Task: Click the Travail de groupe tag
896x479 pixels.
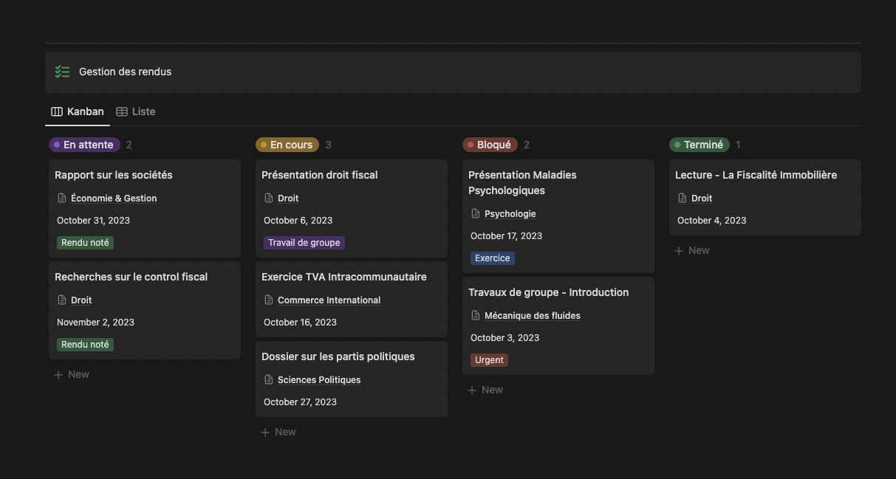Action: pos(304,242)
